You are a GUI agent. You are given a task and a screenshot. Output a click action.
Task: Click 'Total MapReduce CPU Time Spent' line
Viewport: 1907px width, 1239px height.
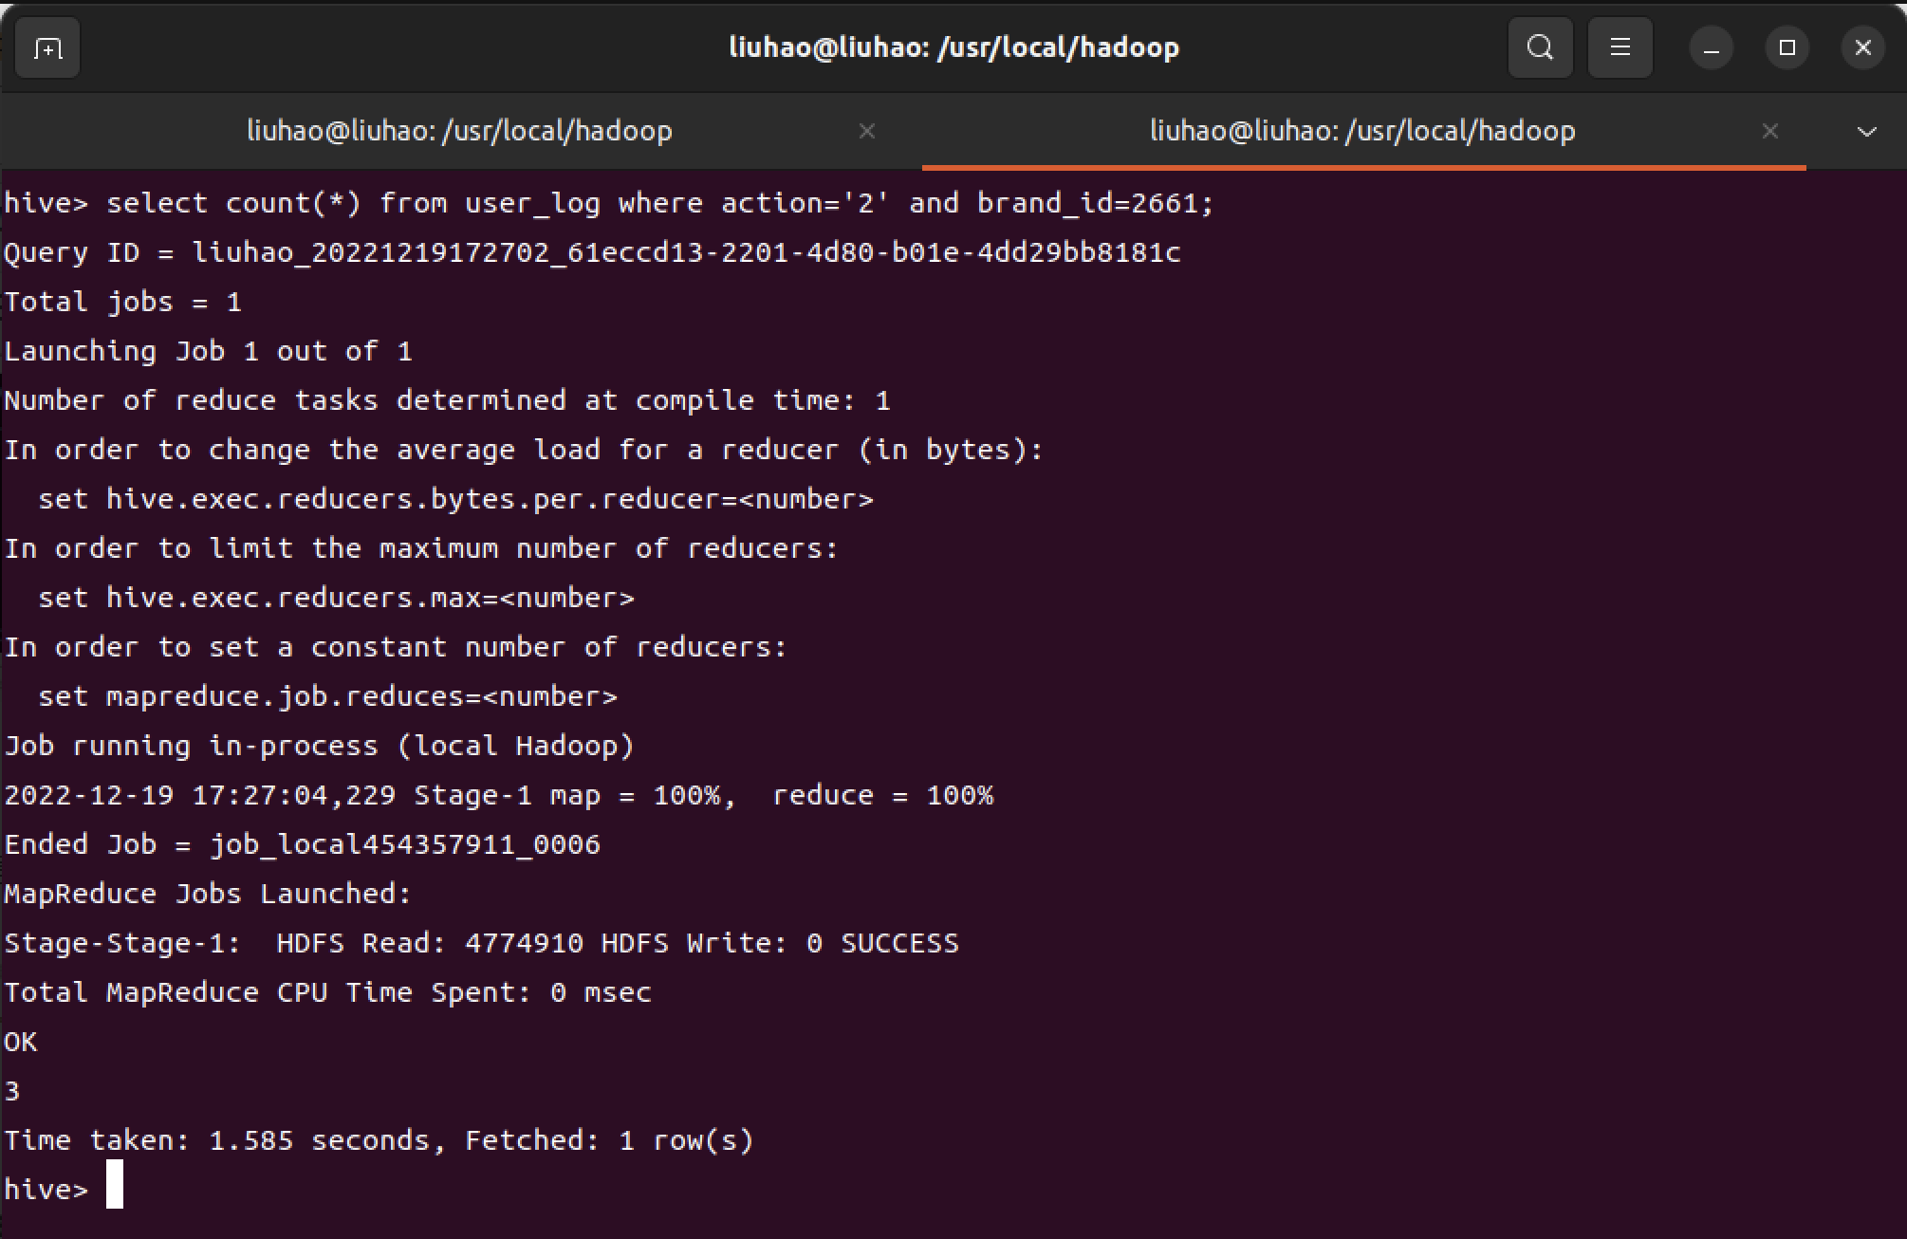coord(328,992)
